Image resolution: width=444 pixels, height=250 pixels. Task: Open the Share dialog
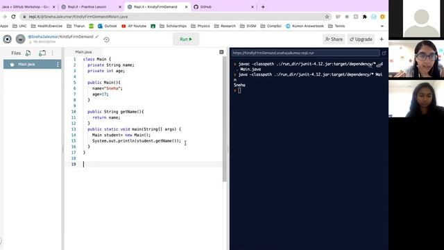coord(334,39)
